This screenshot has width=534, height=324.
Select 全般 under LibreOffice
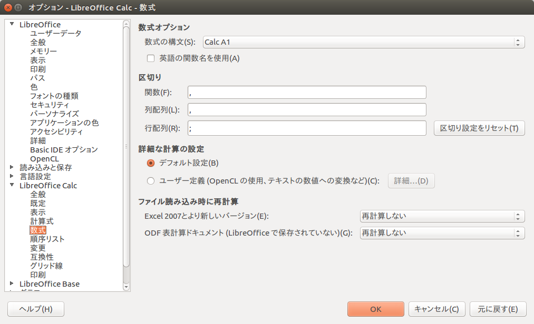tap(38, 42)
